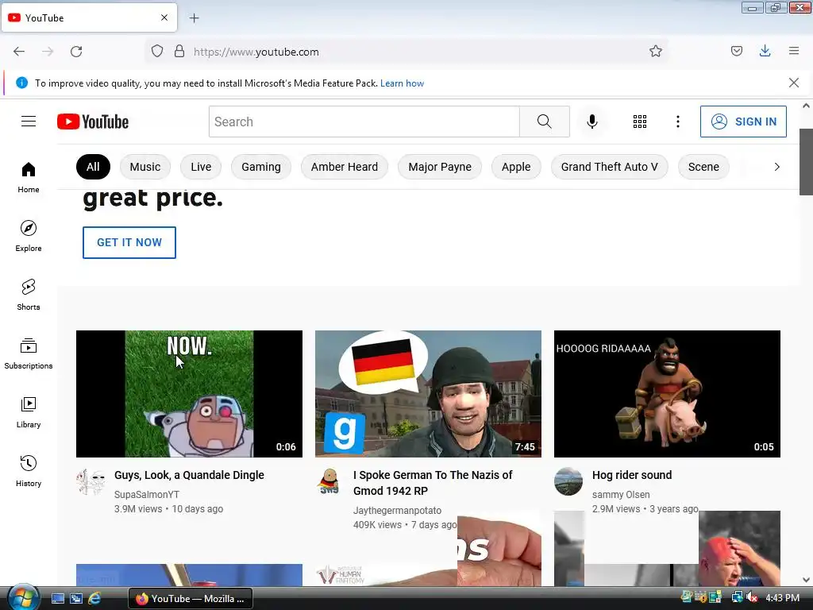Open sammy Olsen channel name
Image resolution: width=813 pixels, height=610 pixels.
click(x=621, y=495)
